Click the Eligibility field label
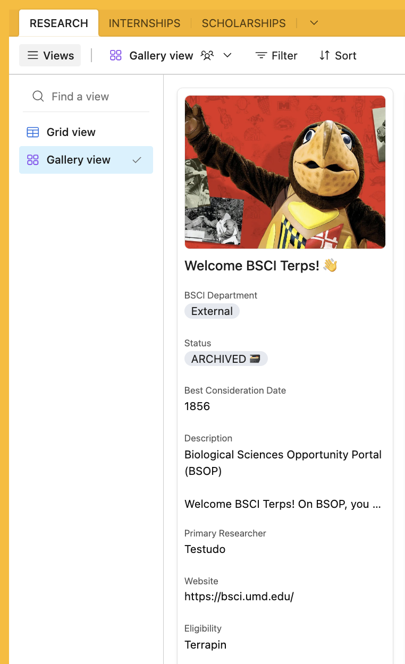This screenshot has width=405, height=664. 203,628
